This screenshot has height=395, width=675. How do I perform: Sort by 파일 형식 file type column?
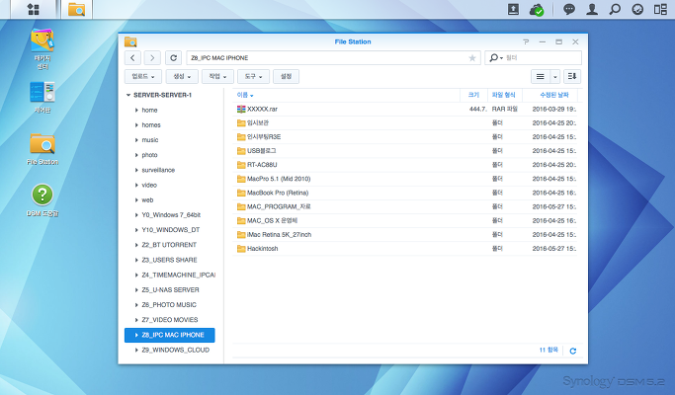(504, 95)
